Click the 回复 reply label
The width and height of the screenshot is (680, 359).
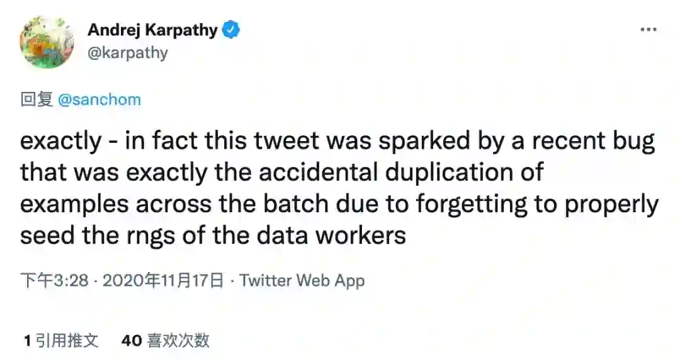36,100
